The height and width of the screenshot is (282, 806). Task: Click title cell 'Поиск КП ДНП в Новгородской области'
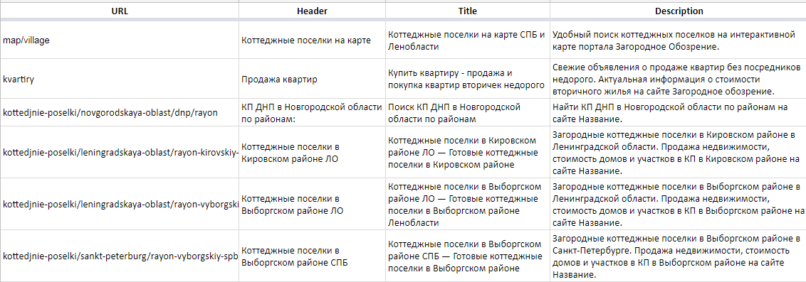[x=467, y=112]
